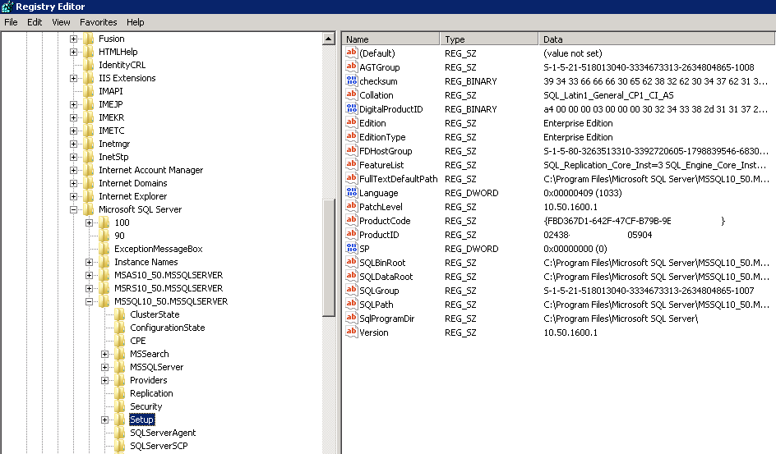
Task: Select the SQLDataRoot value name
Action: 386,277
